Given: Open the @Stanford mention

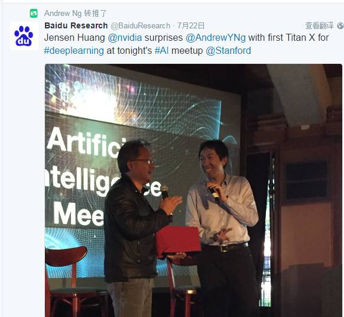Looking at the screenshot, I should click(x=228, y=51).
